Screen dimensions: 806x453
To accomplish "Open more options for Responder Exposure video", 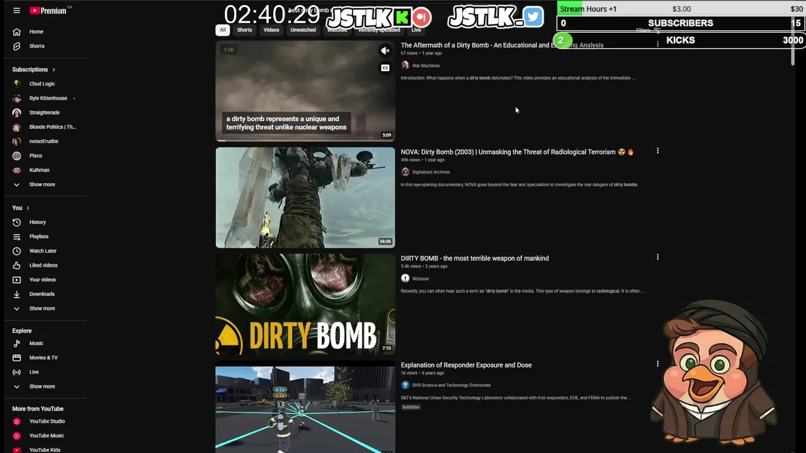I will [x=657, y=364].
